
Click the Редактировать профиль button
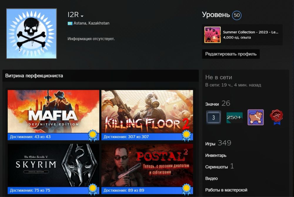point(231,54)
